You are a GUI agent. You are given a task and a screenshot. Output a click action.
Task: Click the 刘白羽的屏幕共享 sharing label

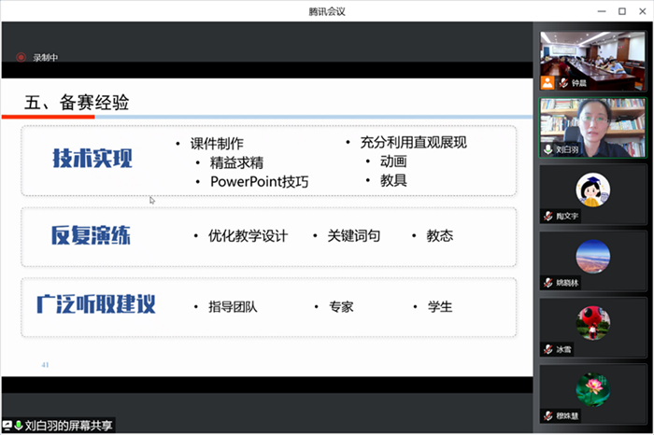69,426
